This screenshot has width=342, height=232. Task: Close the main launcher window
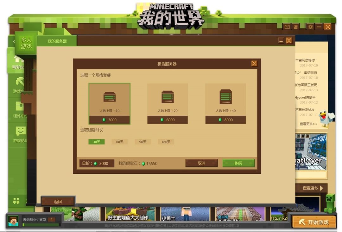tap(328, 27)
